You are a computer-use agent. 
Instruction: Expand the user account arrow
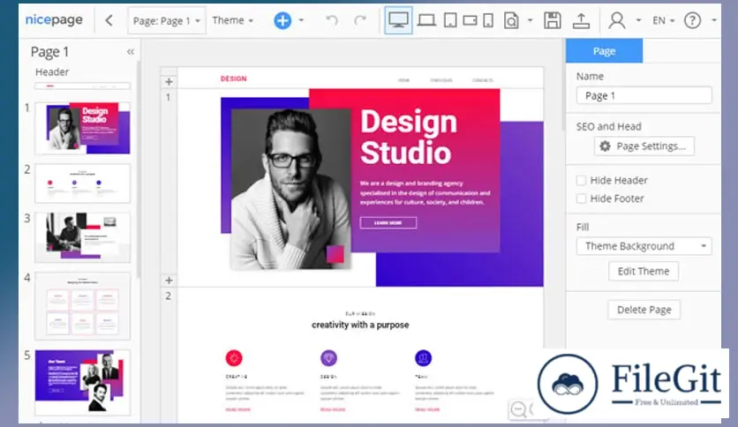point(638,20)
